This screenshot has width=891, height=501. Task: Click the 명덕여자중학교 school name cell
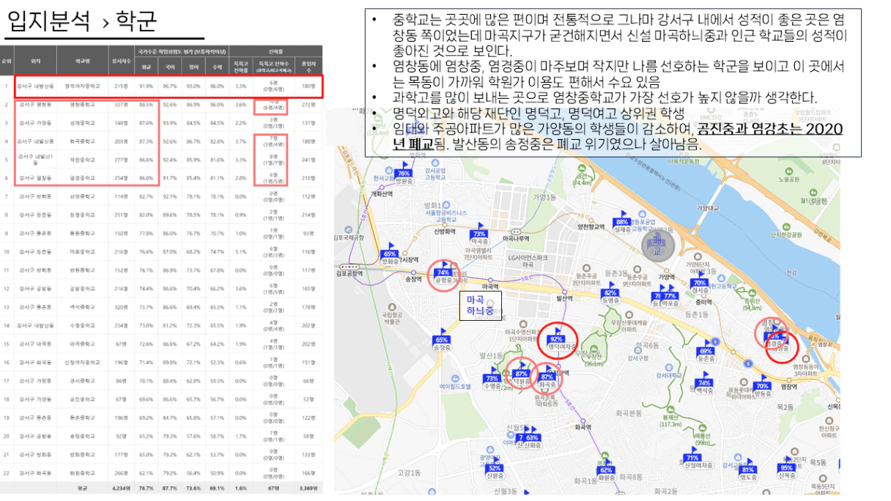[82, 86]
